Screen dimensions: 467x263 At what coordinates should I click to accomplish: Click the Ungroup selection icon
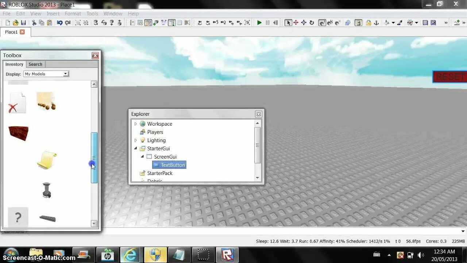click(x=86, y=23)
